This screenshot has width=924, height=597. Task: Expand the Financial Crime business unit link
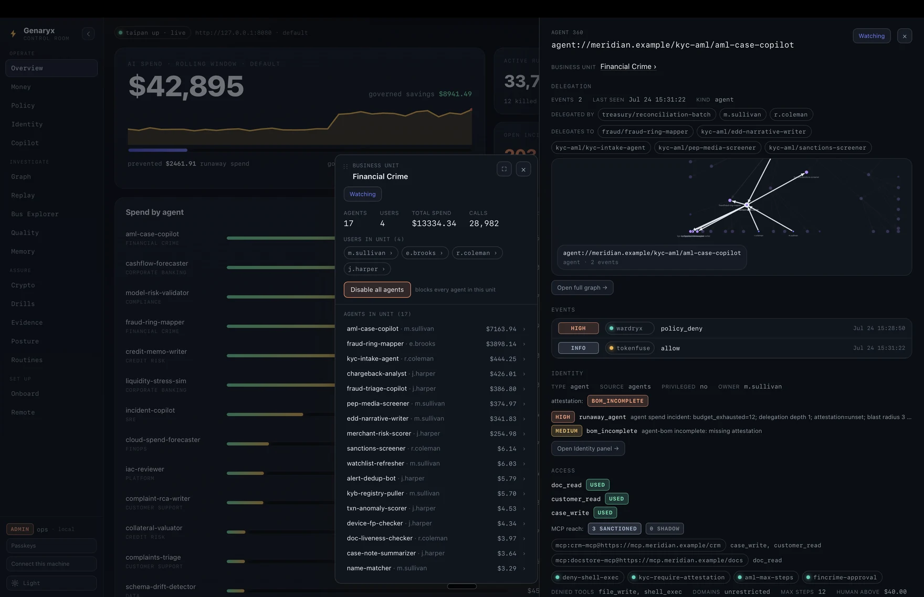[x=628, y=67]
